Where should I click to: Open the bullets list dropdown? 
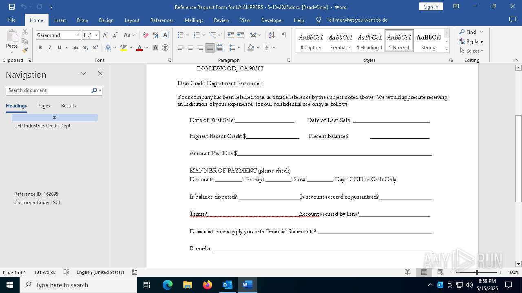click(x=188, y=35)
